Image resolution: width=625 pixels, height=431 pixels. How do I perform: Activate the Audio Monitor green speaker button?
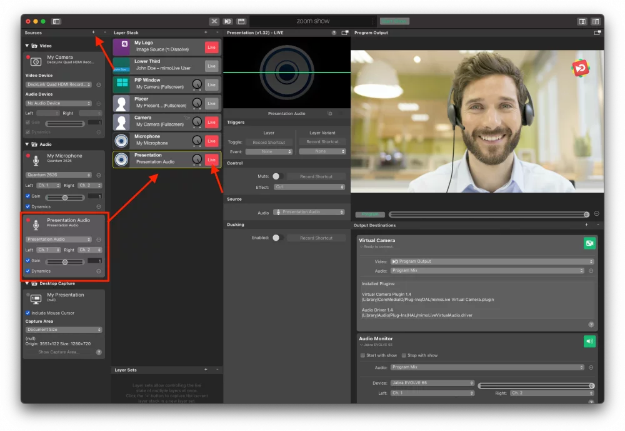[589, 341]
